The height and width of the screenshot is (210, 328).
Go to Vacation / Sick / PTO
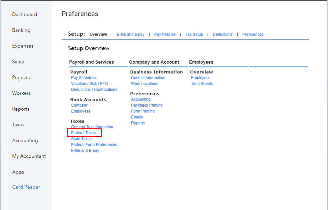89,84
